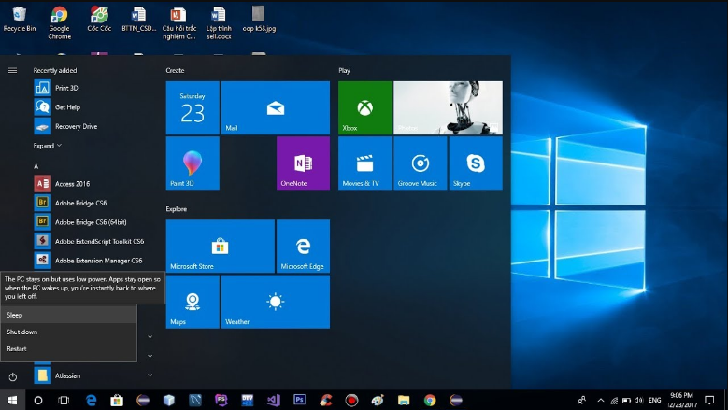Viewport: 728px width, 410px height.
Task: Open the Mail tile
Action: coord(276,108)
